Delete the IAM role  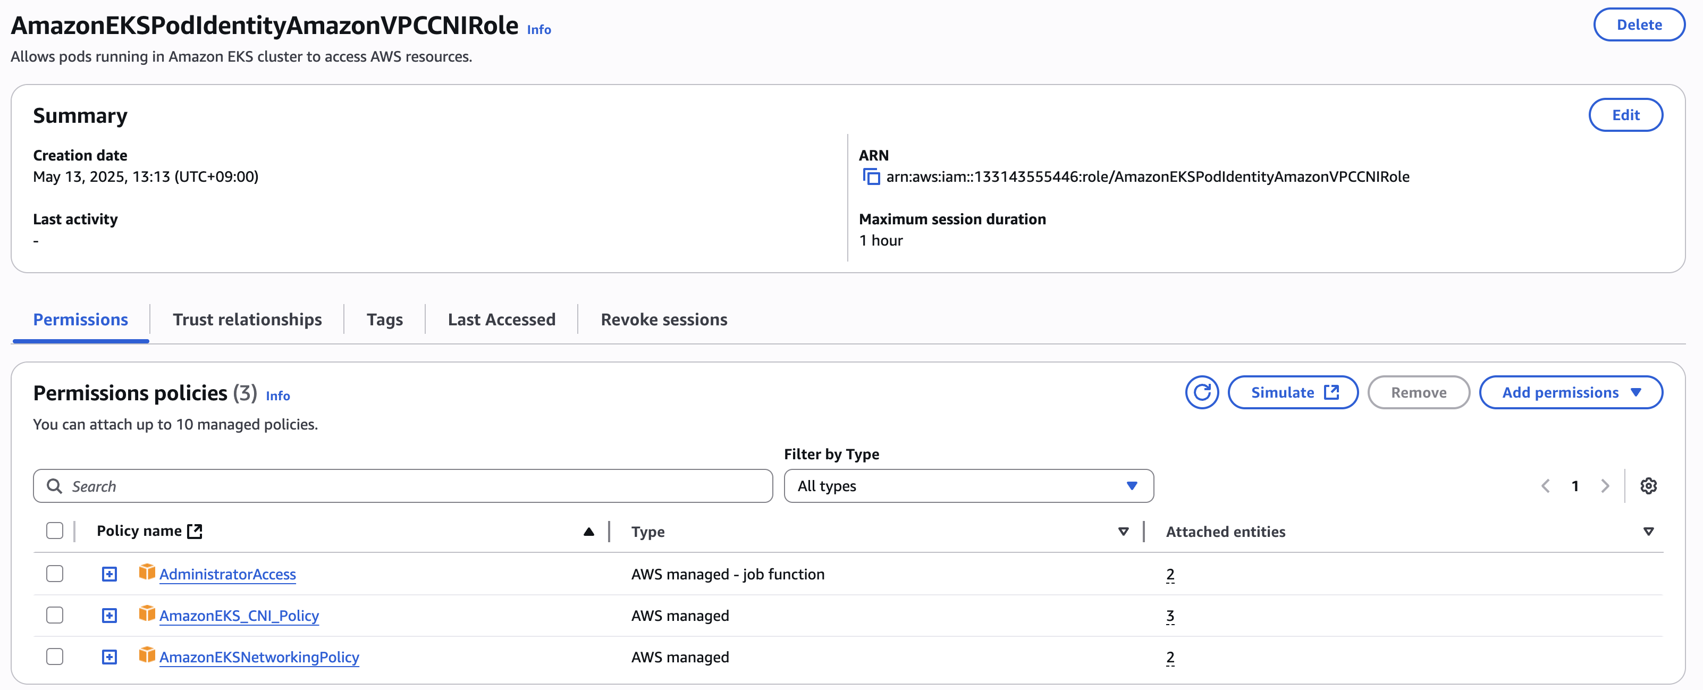(x=1639, y=25)
